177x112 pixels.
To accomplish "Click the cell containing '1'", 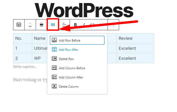I will 23,48.
